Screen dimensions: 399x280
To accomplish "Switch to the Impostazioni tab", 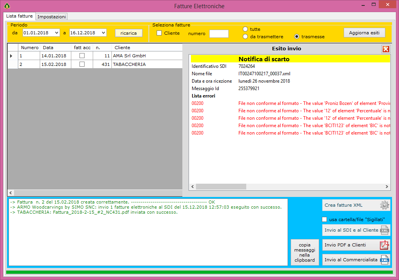I will [x=51, y=17].
